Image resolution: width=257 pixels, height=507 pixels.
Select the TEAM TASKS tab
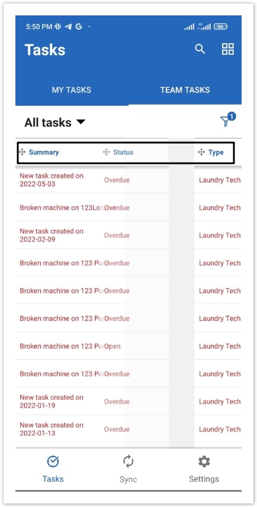coord(185,90)
